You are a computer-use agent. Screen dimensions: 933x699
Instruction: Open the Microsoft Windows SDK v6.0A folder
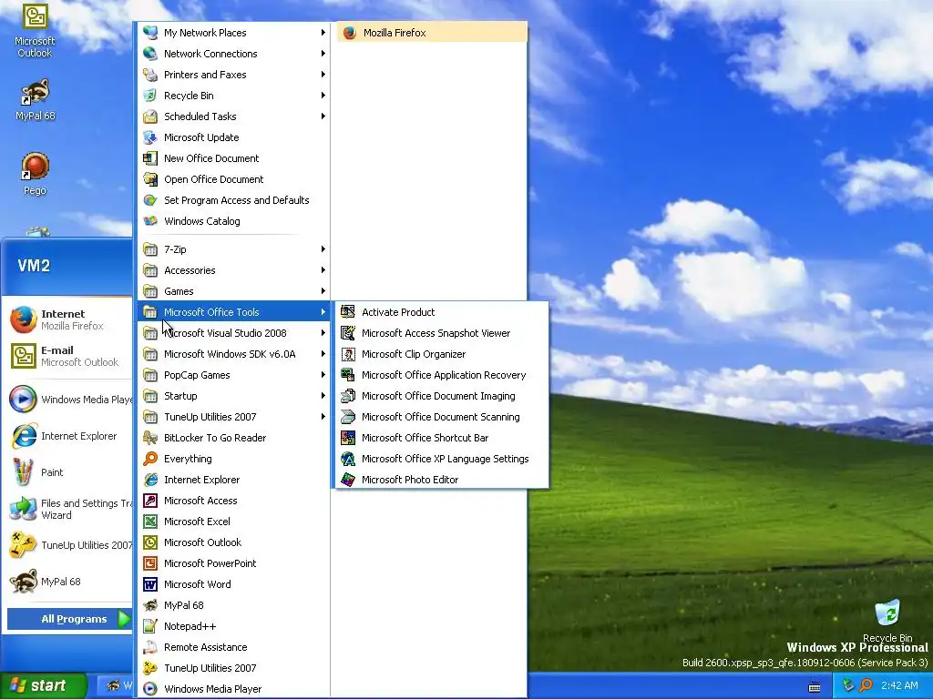(233, 354)
